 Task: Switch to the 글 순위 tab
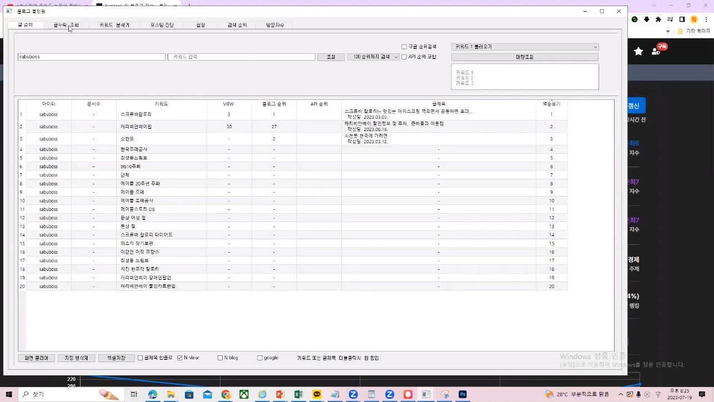[26, 25]
